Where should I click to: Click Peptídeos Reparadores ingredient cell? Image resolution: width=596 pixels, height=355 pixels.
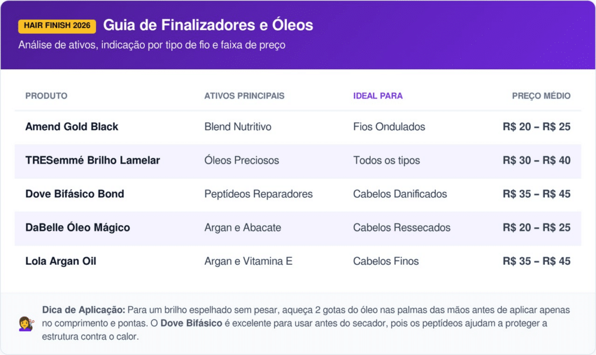point(258,194)
